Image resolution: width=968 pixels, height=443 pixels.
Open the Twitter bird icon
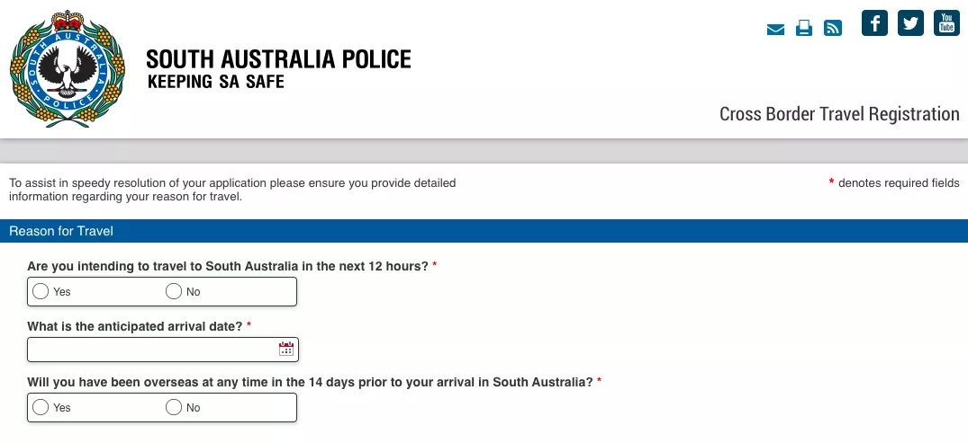pyautogui.click(x=910, y=23)
